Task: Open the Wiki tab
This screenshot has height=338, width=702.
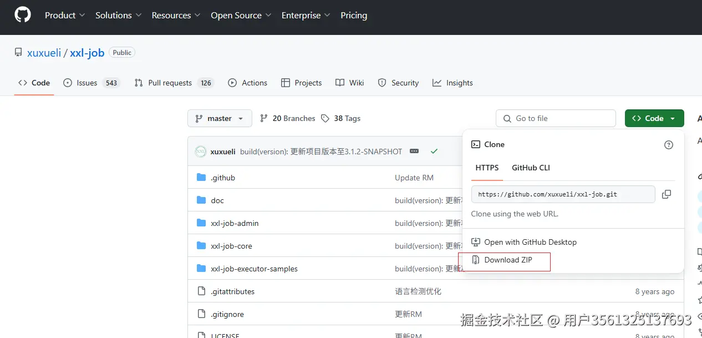Action: click(350, 83)
